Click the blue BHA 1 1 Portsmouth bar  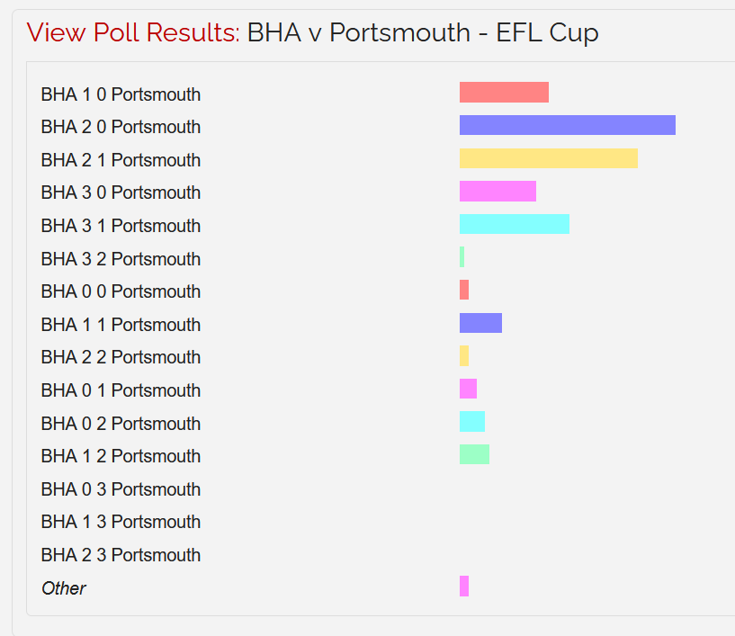click(x=480, y=323)
